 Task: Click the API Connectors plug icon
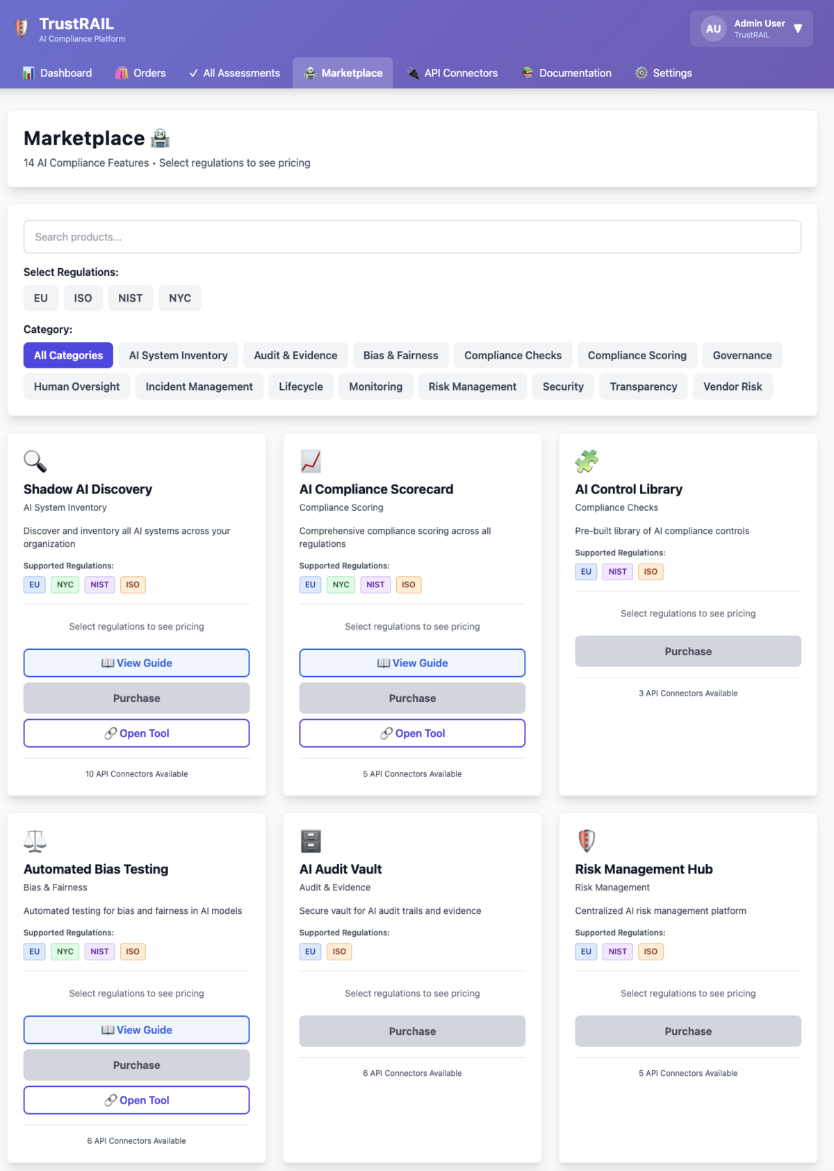tap(413, 73)
